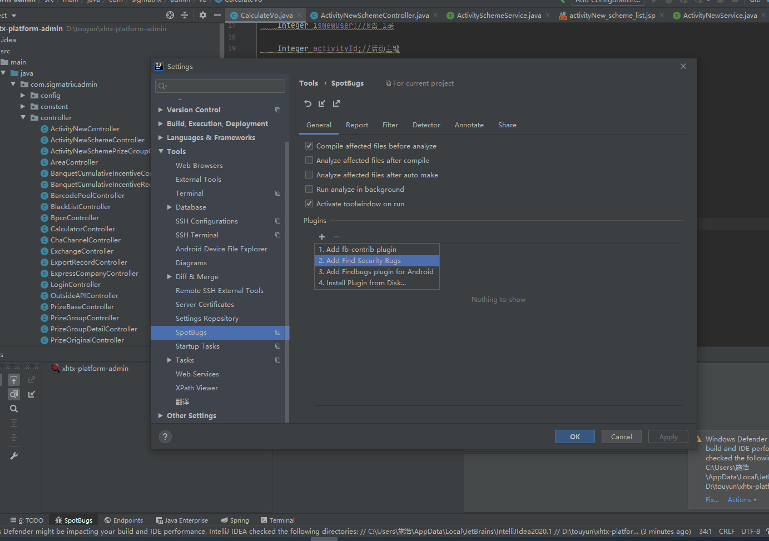Click the project-level icon beside Version Control
Image resolution: width=769 pixels, height=541 pixels.
[277, 110]
